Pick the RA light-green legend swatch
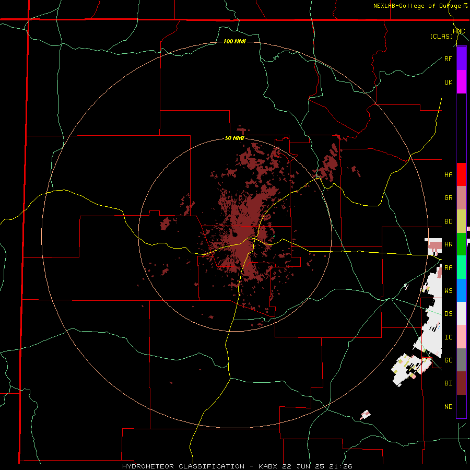 point(461,267)
